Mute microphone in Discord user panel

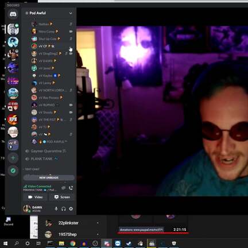pyautogui.click(x=56, y=209)
